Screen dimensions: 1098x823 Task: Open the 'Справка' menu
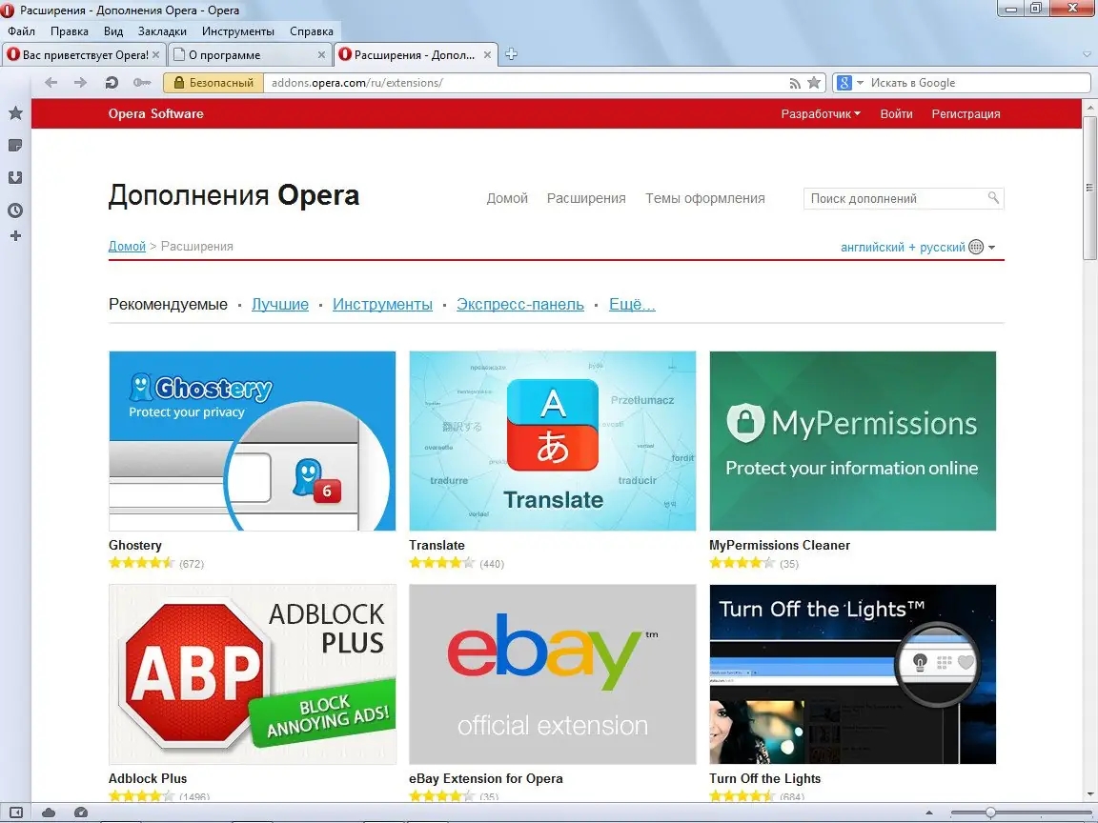(x=312, y=31)
